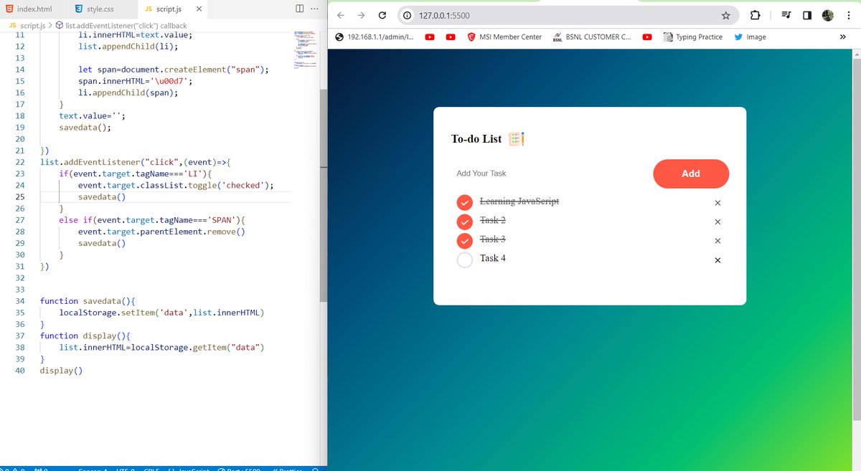
Task: Click line number 25 in gutter
Action: point(19,196)
